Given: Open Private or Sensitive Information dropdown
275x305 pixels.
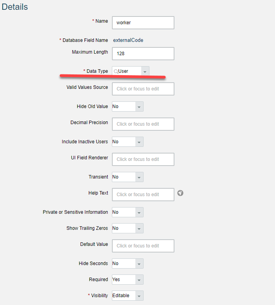Looking at the screenshot, I should click(x=139, y=212).
